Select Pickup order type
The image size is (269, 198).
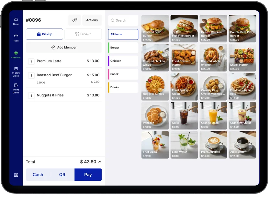click(x=44, y=34)
